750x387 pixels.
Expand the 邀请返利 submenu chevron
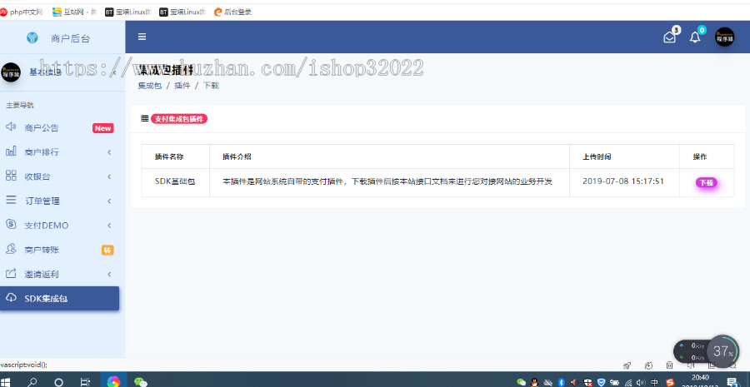click(x=109, y=275)
